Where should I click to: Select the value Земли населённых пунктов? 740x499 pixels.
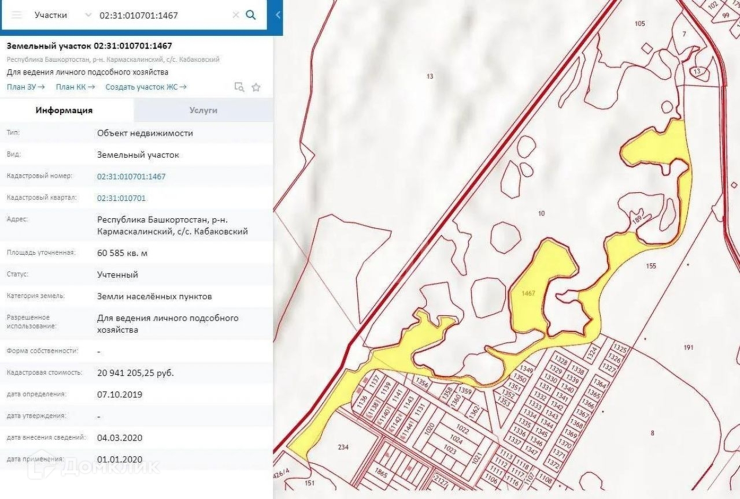(154, 296)
